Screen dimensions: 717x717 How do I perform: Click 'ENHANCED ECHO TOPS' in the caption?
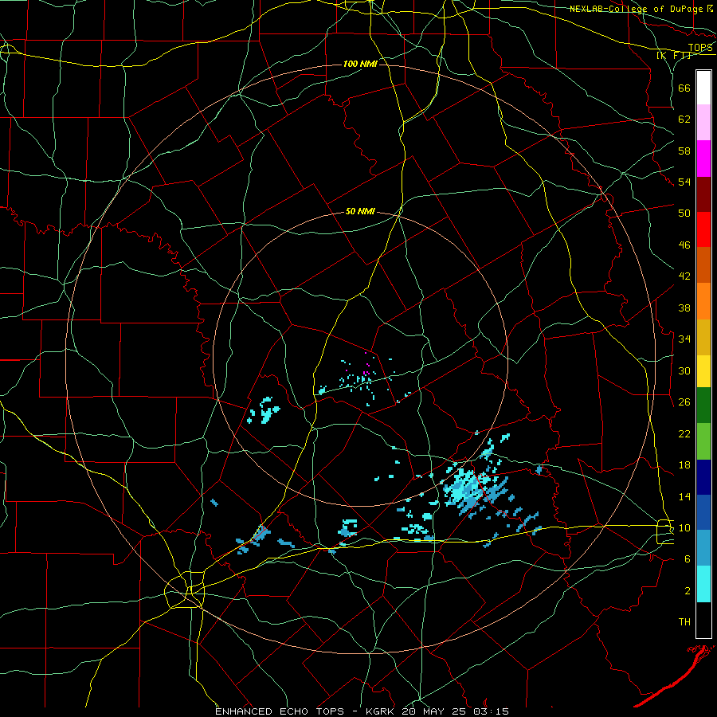click(280, 711)
